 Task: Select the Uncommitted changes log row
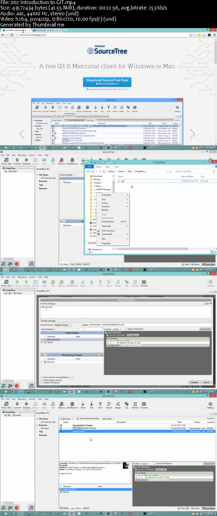tap(137, 425)
